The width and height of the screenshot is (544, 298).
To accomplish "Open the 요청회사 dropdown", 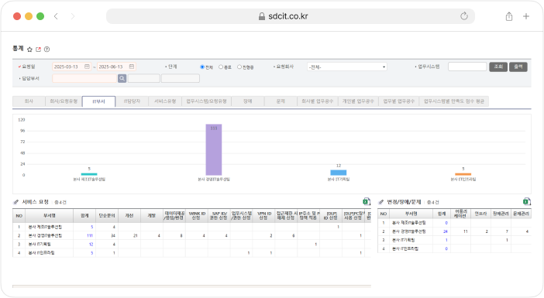I will tap(347, 67).
